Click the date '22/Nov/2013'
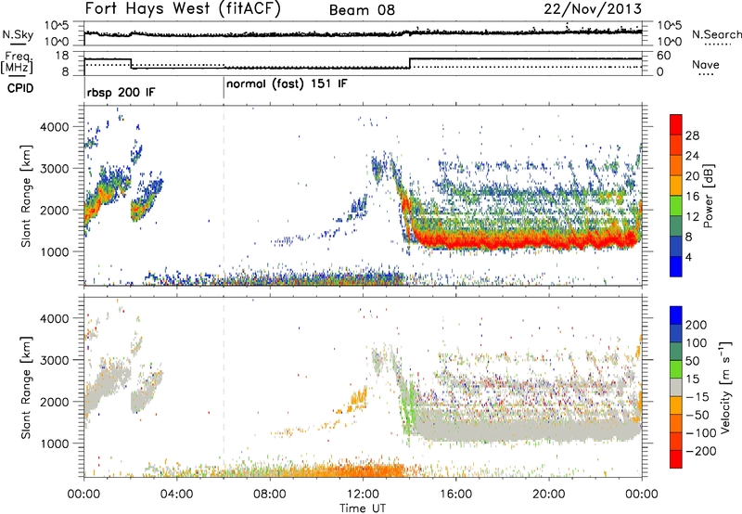Viewport: 742px width, 514px height. (x=593, y=8)
